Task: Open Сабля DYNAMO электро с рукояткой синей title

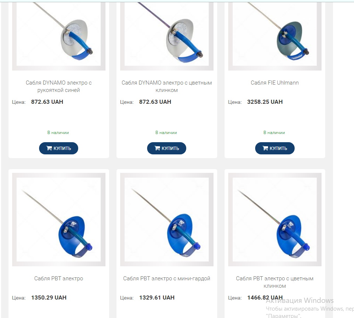Action: click(x=59, y=86)
